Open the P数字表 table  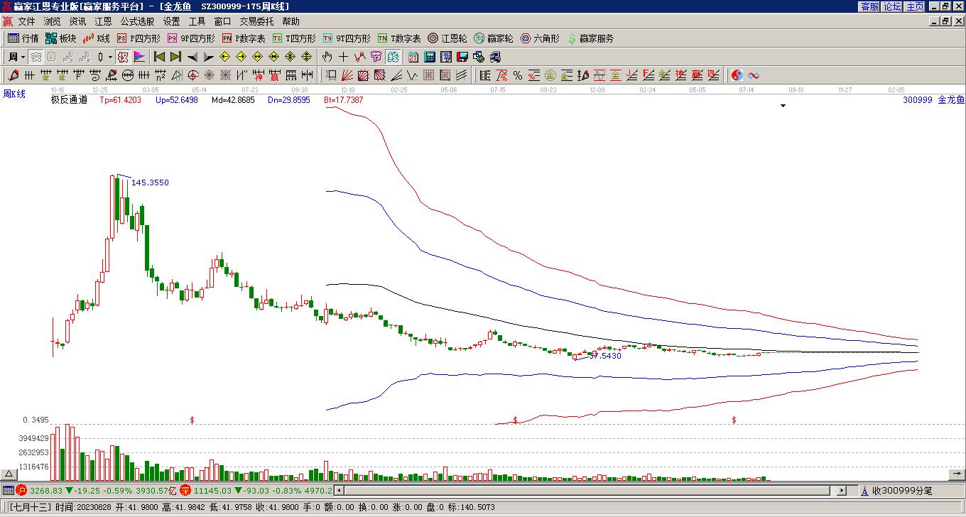click(244, 38)
